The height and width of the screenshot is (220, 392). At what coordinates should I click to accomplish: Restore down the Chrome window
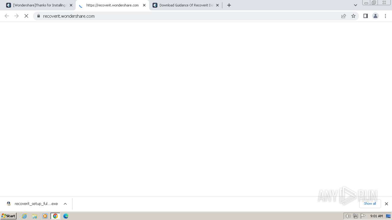(374, 3)
